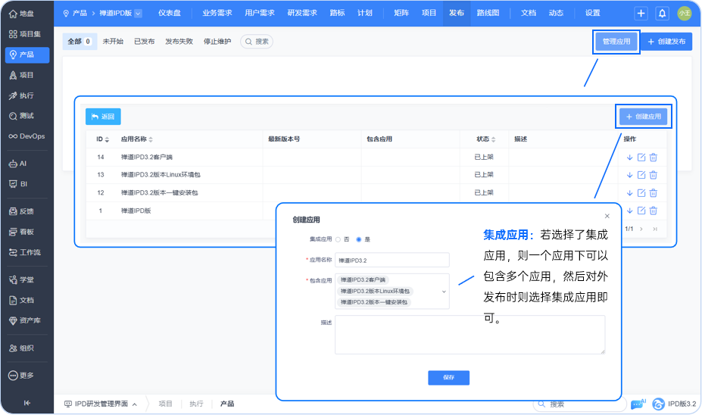
Task: Switch to the 路线图 tab
Action: click(x=488, y=13)
